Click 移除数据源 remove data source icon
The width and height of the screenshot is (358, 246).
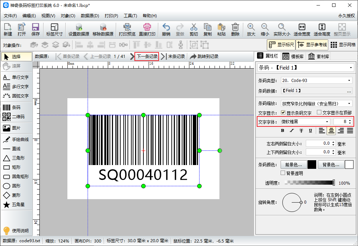coord(103,30)
